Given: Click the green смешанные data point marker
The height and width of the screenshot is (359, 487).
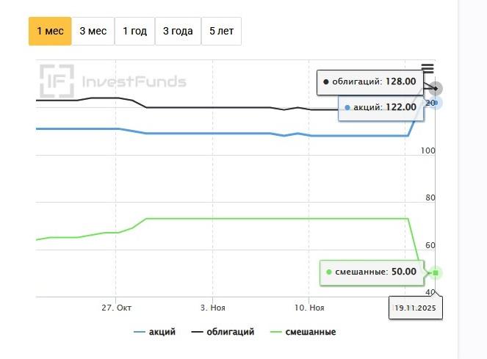Looking at the screenshot, I should 436,273.
